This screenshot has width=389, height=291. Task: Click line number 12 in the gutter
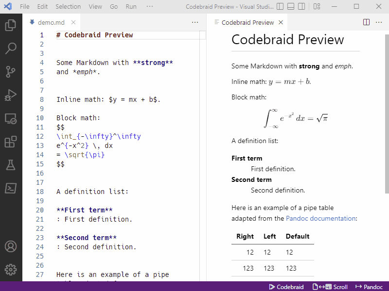[x=40, y=136]
